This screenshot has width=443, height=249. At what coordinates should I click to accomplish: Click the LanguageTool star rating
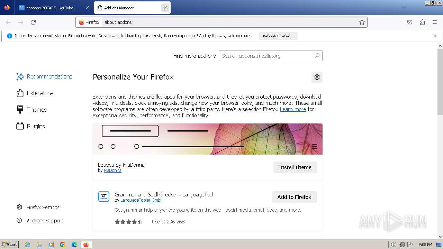click(129, 222)
